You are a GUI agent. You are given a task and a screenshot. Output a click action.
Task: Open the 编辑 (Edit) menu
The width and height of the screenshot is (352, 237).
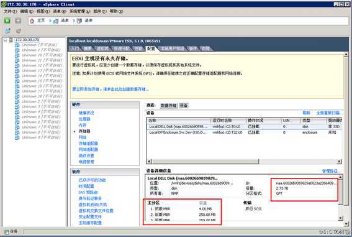point(27,11)
